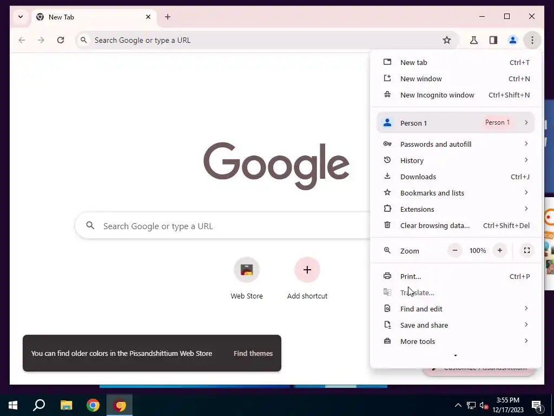Image resolution: width=554 pixels, height=416 pixels.
Task: Reload the page with refresh icon
Action: (61, 40)
